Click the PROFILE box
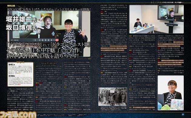The image size is (191, 118). click(20, 74)
